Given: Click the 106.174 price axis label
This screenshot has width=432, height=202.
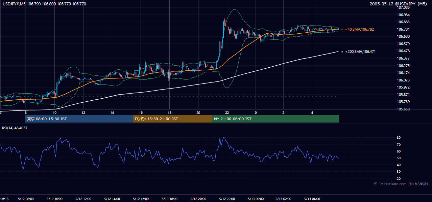Looking at the screenshot, I should (x=403, y=73).
